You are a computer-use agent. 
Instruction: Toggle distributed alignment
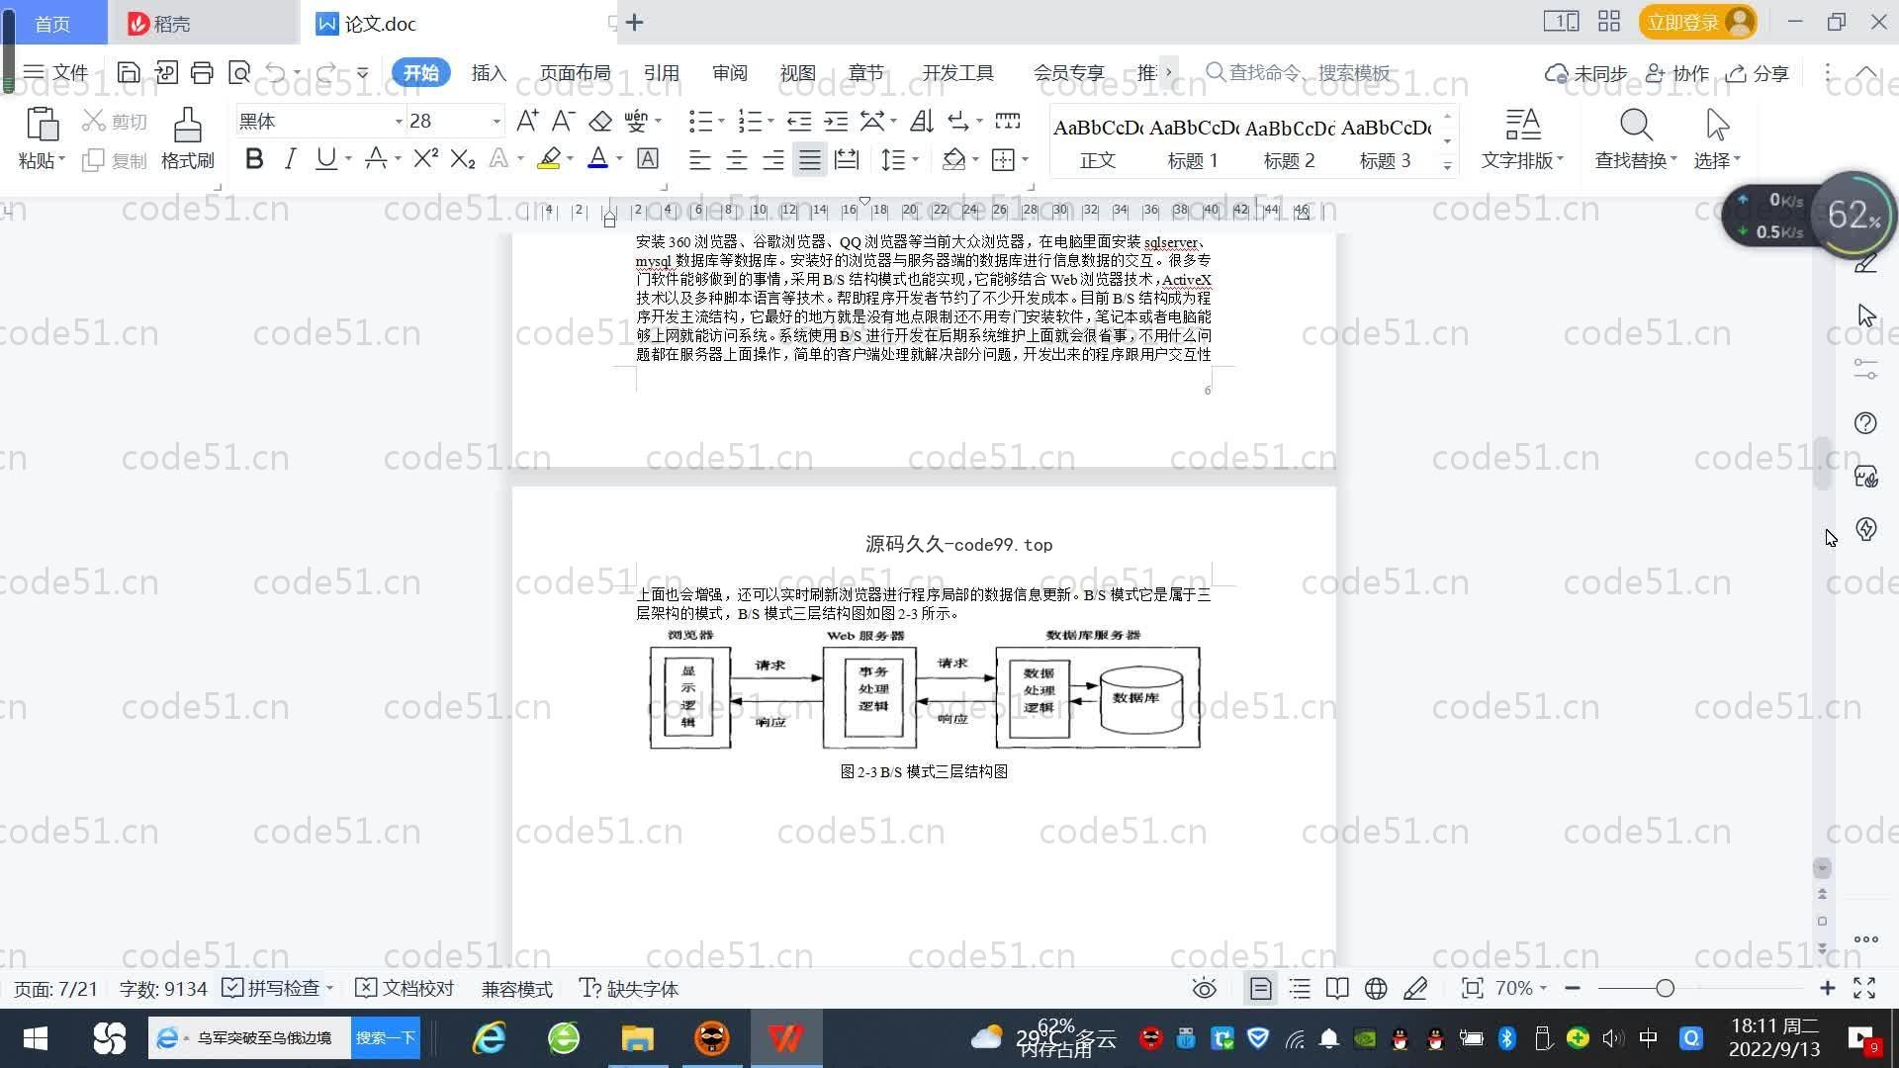[847, 159]
